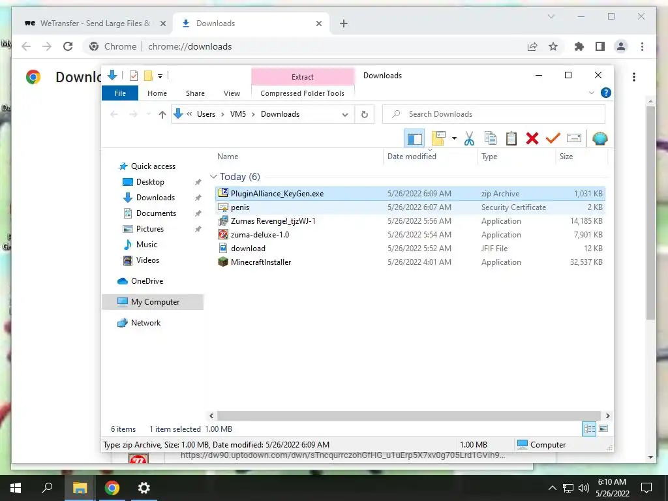Open the File menu in Explorer
The width and height of the screenshot is (668, 501).
tap(120, 93)
